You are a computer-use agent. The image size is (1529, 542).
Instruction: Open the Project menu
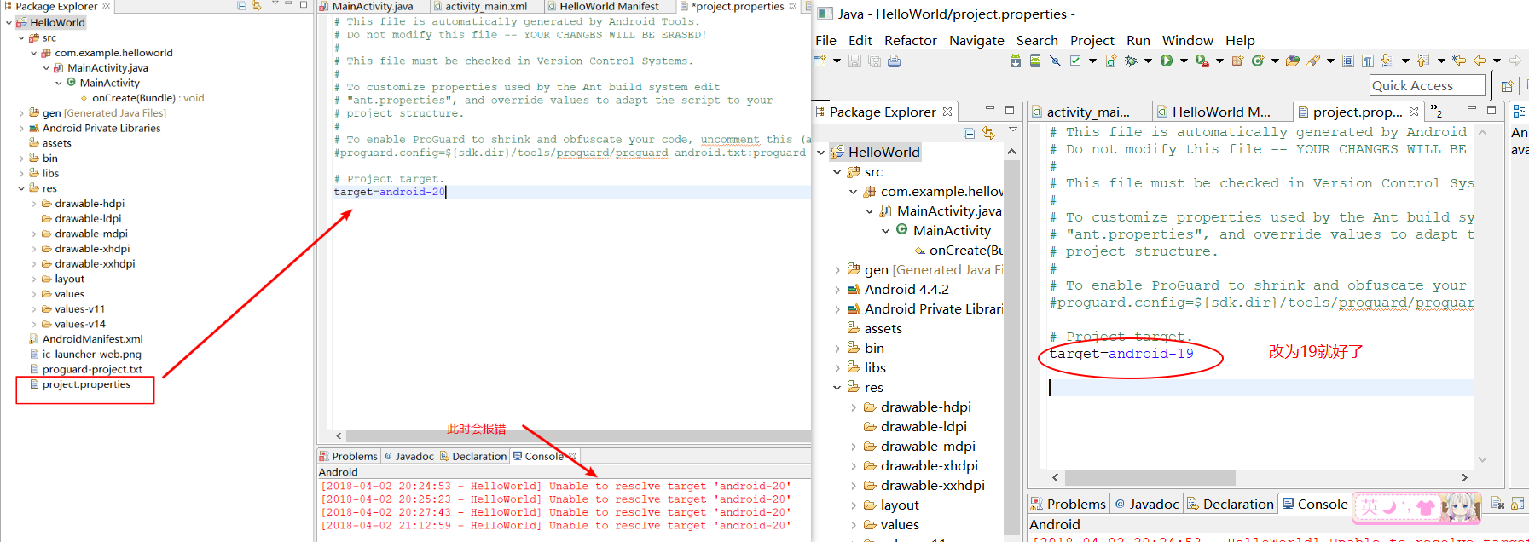tap(1092, 40)
